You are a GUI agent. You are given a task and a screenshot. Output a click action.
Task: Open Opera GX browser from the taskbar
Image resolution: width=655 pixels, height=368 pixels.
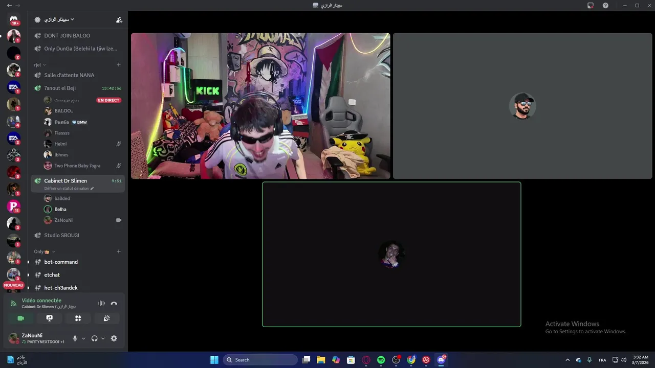point(366,360)
